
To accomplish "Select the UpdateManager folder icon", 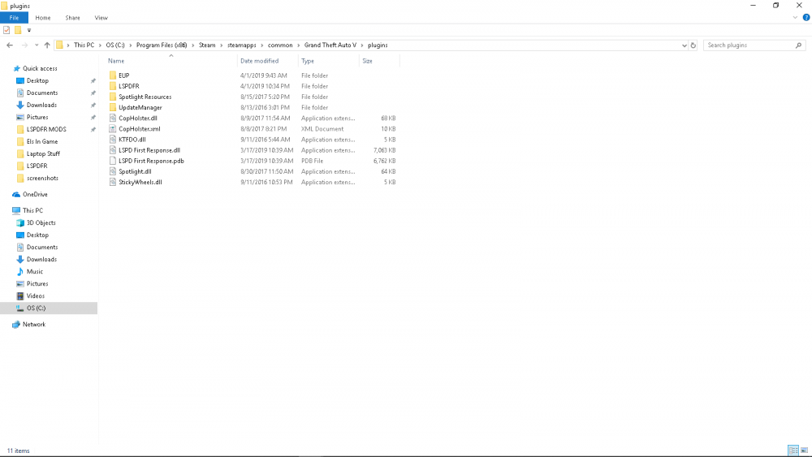I will [113, 108].
